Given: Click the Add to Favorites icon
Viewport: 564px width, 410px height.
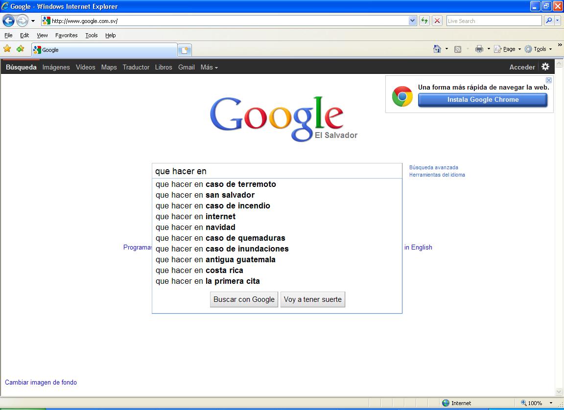Looking at the screenshot, I should click(21, 49).
